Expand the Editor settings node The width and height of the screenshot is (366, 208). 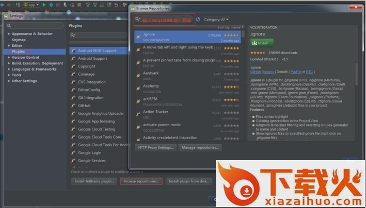[9, 45]
